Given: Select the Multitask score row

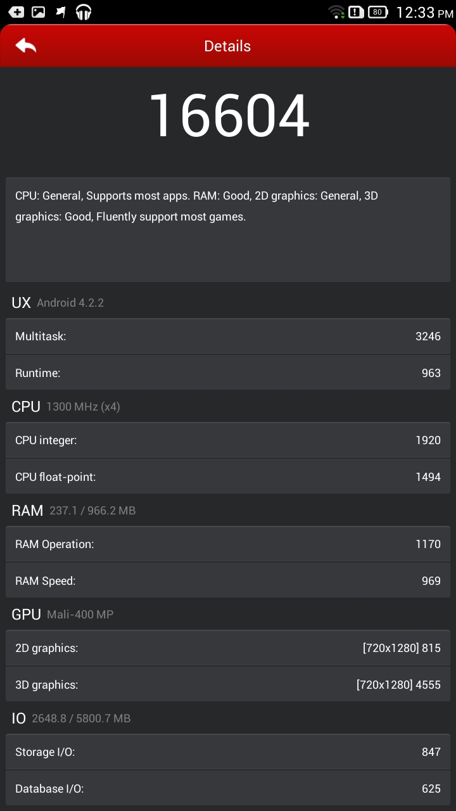Looking at the screenshot, I should click(x=228, y=336).
